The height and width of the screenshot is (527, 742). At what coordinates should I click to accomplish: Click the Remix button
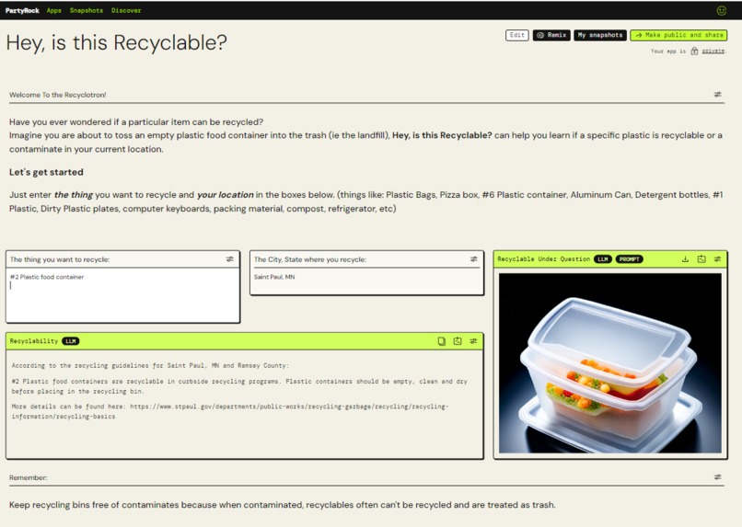[x=551, y=35]
